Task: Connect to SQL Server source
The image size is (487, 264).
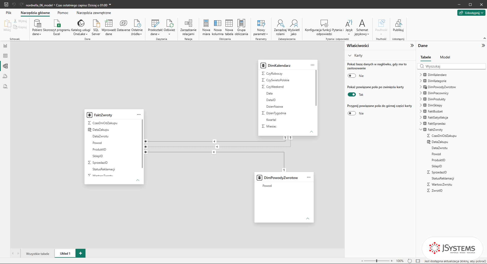Action: [x=96, y=27]
